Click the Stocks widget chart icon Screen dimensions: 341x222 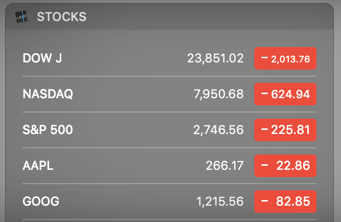click(20, 17)
